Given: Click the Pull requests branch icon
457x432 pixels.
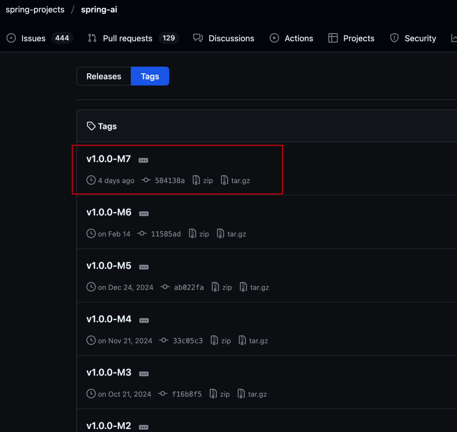Looking at the screenshot, I should click(x=92, y=38).
